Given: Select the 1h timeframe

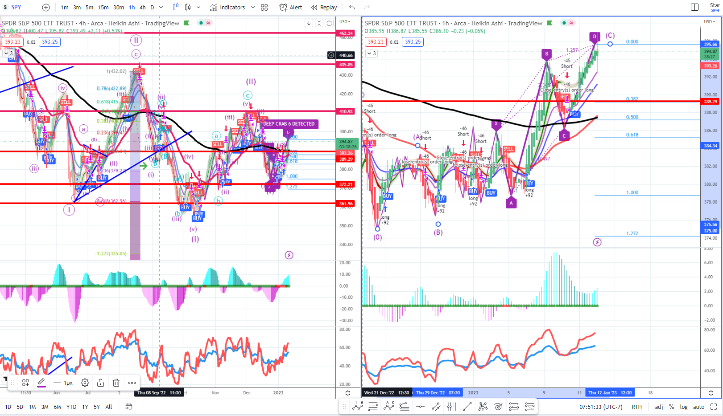Looking at the screenshot, I should (x=132, y=7).
